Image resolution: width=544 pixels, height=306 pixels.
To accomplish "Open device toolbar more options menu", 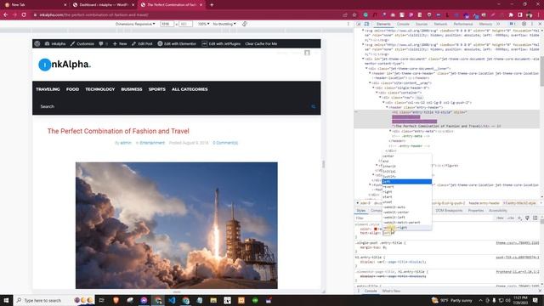I will (x=348, y=24).
